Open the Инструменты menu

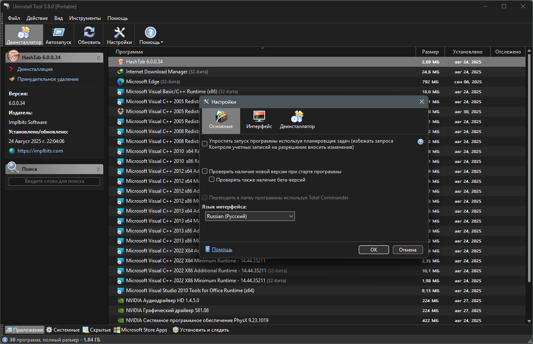click(x=85, y=18)
